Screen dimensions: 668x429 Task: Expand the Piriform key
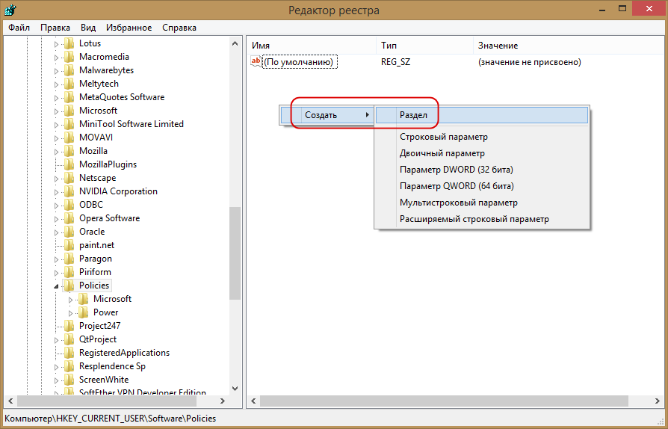tap(56, 273)
